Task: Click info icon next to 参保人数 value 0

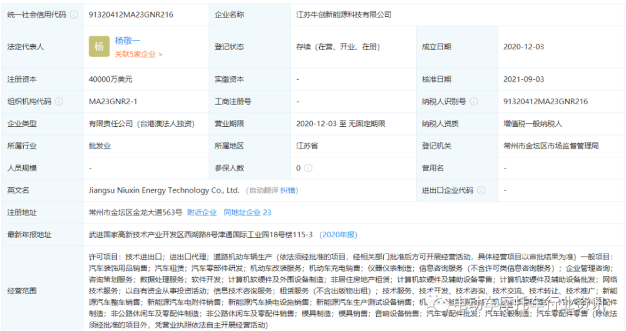Action: (308, 168)
